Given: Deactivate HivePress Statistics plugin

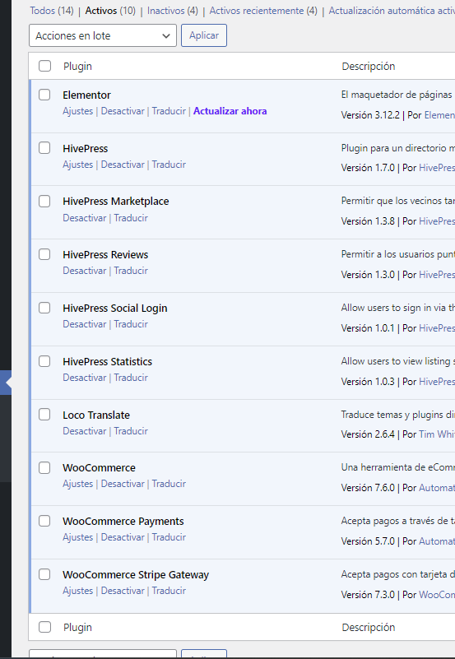Looking at the screenshot, I should click(85, 378).
